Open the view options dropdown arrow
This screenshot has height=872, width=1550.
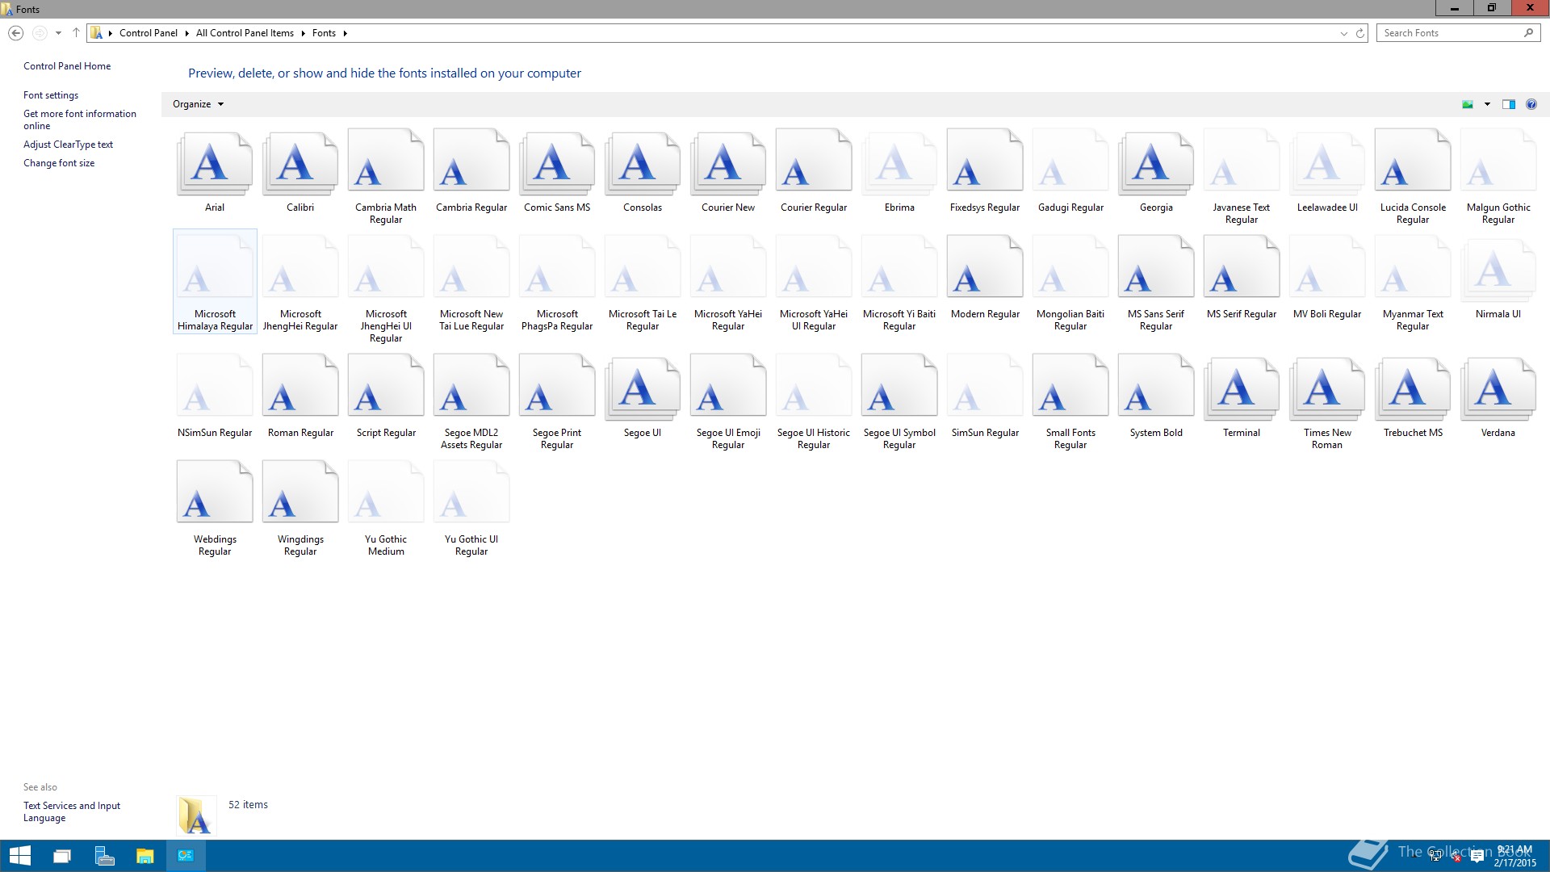[1487, 104]
